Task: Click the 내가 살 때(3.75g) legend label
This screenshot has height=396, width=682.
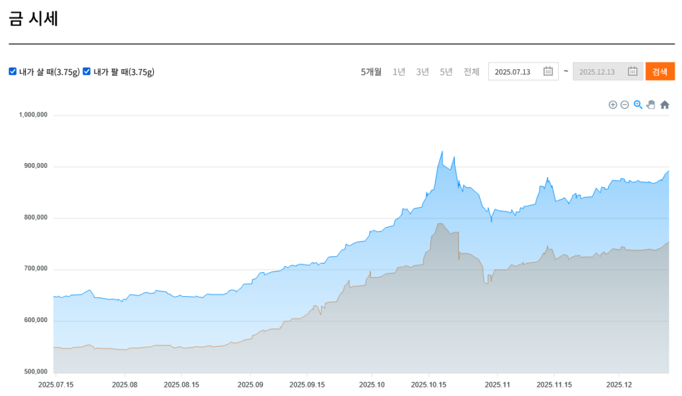Action: tap(49, 72)
